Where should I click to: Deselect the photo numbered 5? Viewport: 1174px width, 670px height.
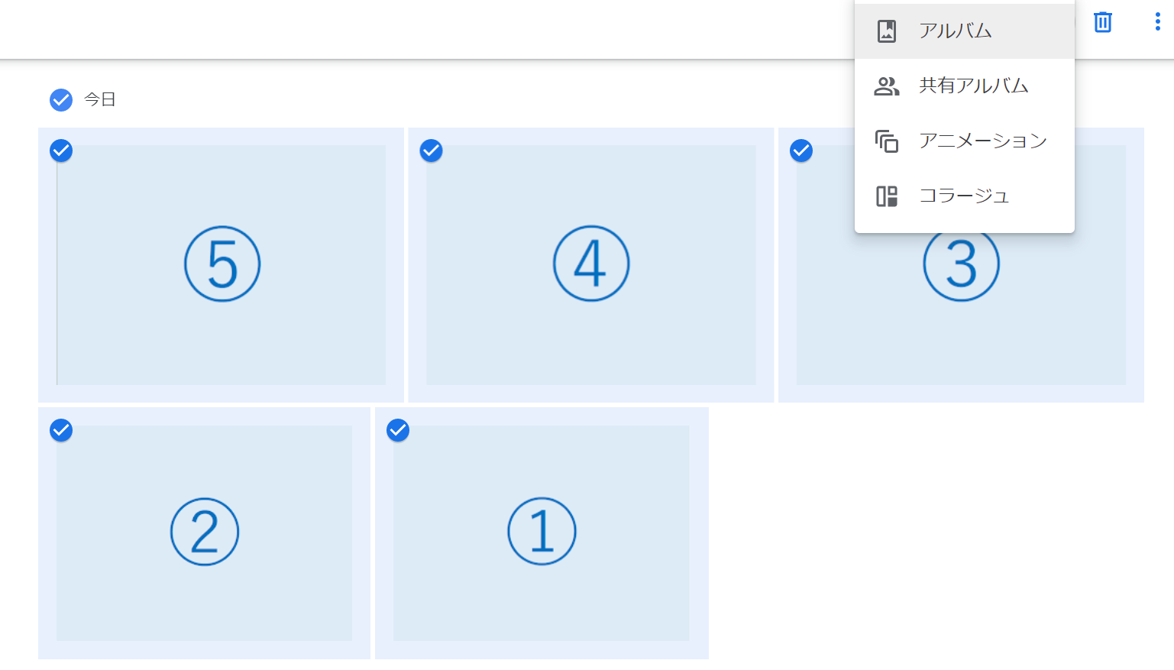point(61,151)
